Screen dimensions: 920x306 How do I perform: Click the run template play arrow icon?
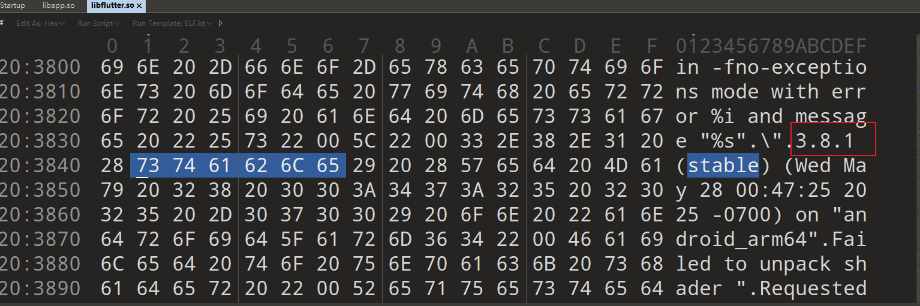(221, 23)
